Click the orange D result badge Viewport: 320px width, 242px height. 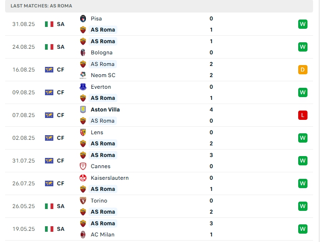tap(303, 70)
